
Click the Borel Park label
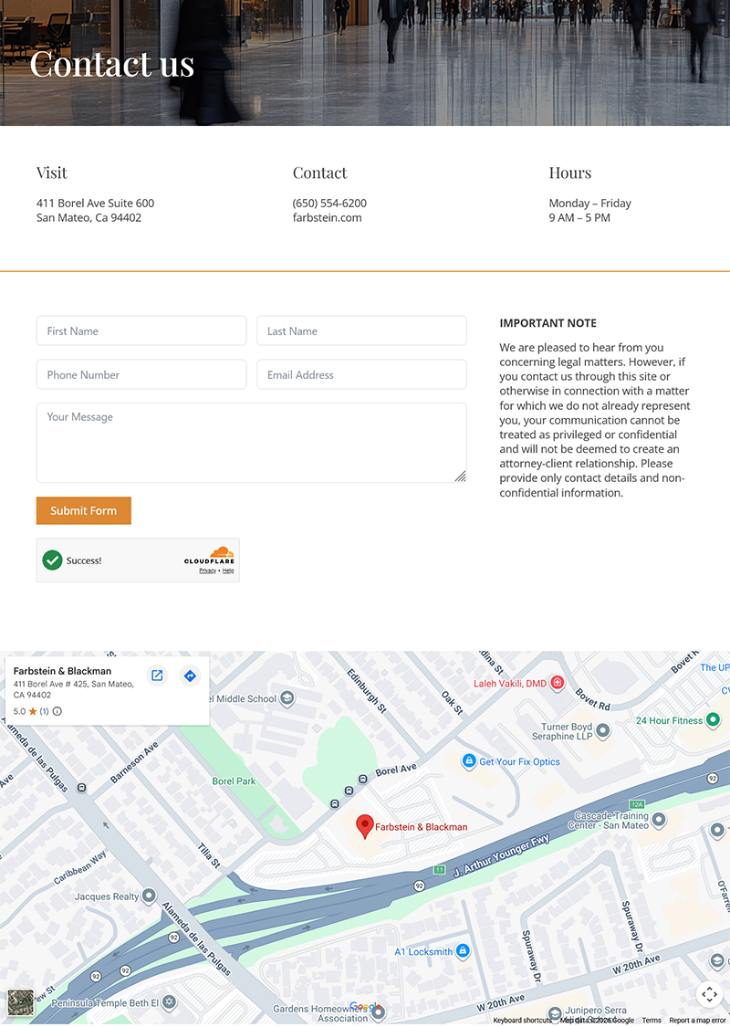click(x=234, y=781)
